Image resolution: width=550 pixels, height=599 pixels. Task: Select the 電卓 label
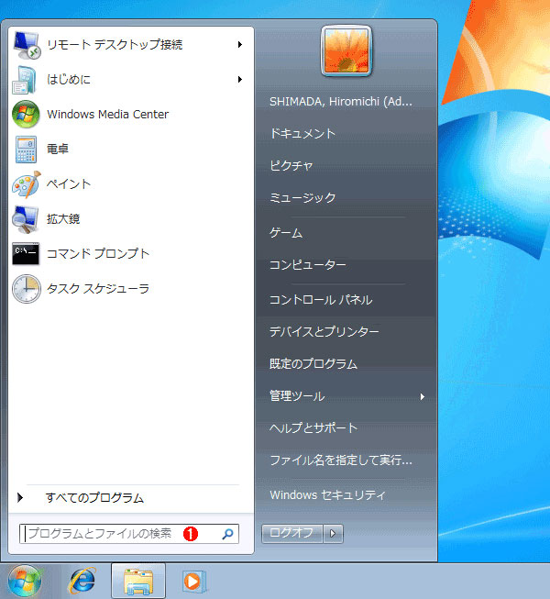pyautogui.click(x=58, y=149)
